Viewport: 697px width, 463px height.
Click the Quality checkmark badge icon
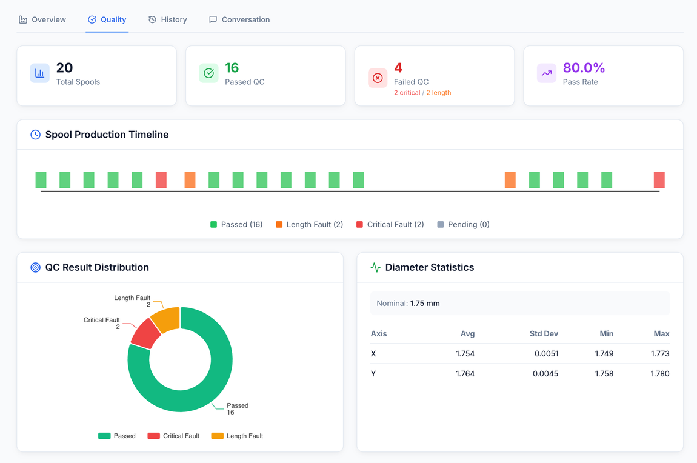click(92, 19)
